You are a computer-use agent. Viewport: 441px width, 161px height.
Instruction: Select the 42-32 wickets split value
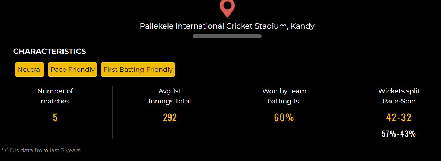(399, 117)
